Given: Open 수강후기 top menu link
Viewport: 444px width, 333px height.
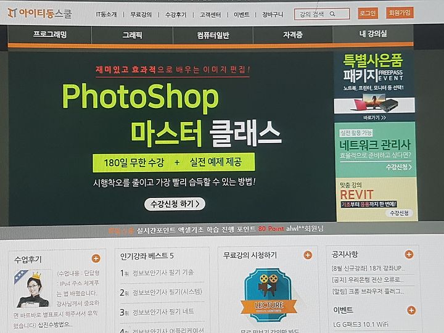Looking at the screenshot, I should coord(176,14).
